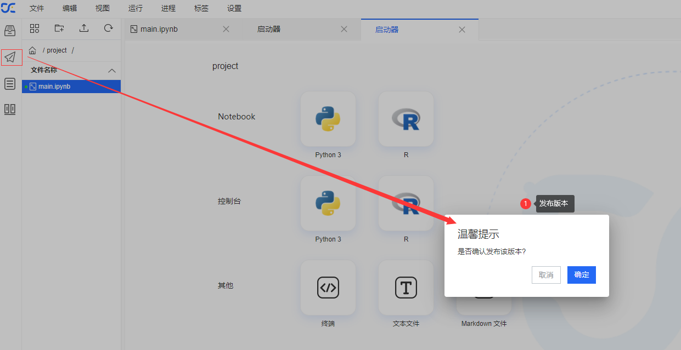Collapse the file name sort chevron
Screen dimensions: 681x350
(x=112, y=71)
